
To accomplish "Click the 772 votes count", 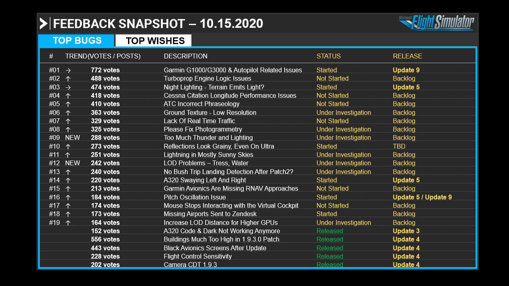I will [x=105, y=70].
